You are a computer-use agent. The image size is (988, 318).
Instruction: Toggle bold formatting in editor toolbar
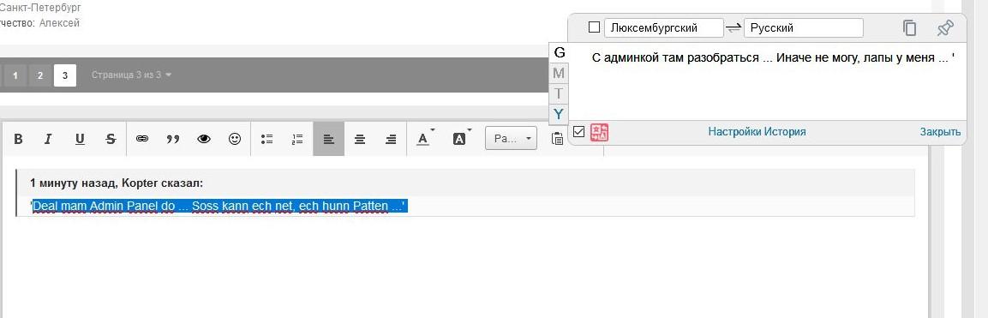pos(18,139)
